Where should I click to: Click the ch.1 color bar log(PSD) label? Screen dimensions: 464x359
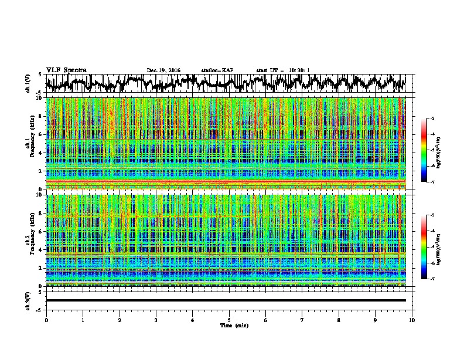coord(438,153)
